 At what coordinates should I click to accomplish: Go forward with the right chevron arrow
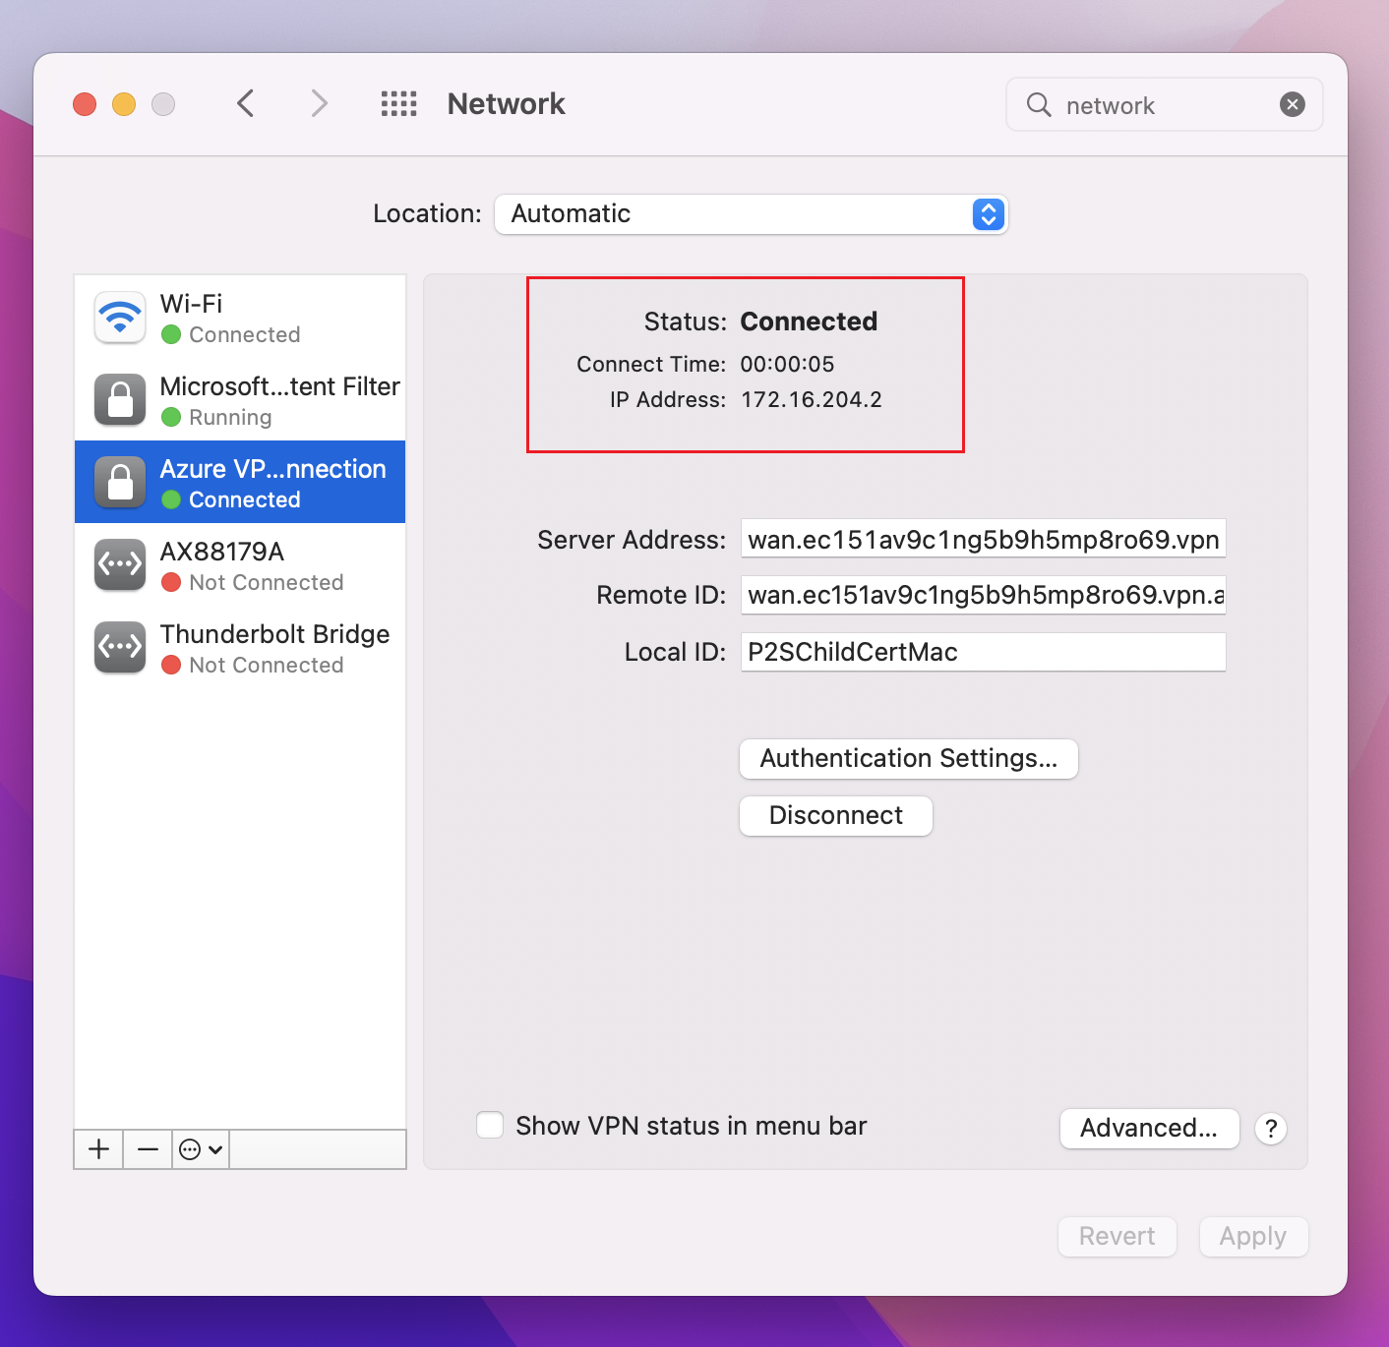[319, 103]
